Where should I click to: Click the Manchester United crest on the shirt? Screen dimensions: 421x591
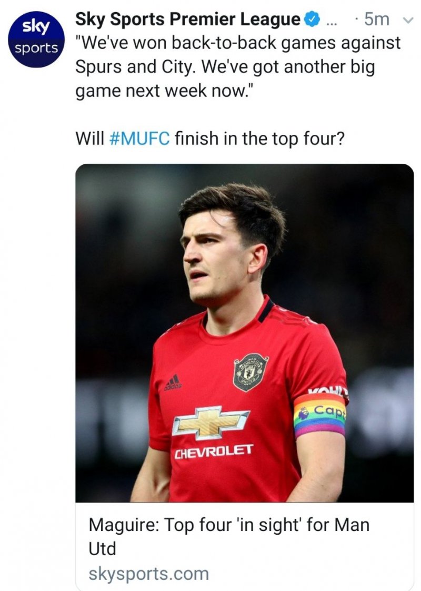[x=250, y=371]
